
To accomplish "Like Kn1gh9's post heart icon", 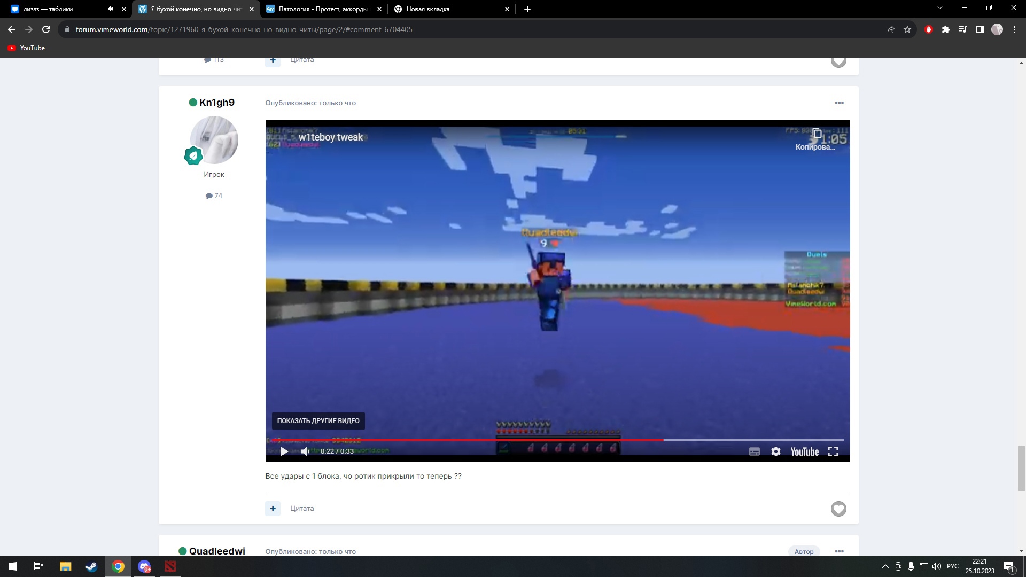I will click(838, 509).
